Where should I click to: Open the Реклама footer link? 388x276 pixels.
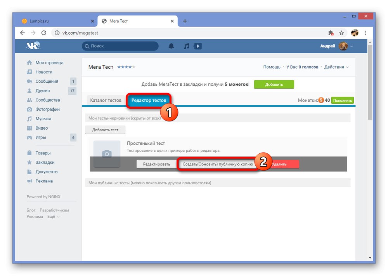[35, 217]
